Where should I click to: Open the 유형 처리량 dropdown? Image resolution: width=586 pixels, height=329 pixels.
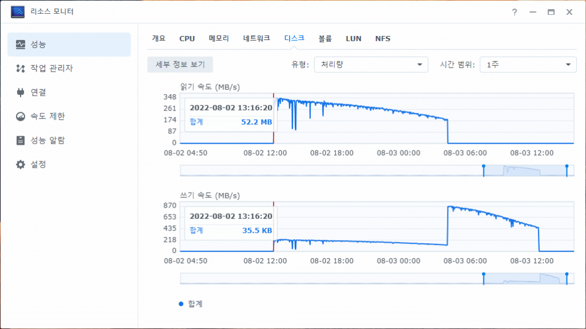(371, 65)
